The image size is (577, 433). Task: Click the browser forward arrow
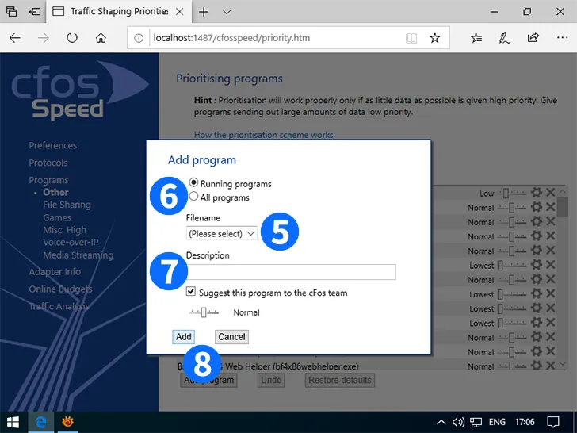click(x=44, y=37)
